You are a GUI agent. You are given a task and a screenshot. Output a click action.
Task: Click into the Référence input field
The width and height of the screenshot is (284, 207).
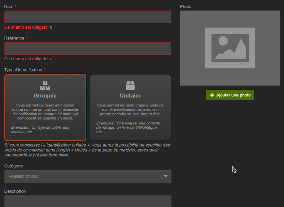pos(87,49)
